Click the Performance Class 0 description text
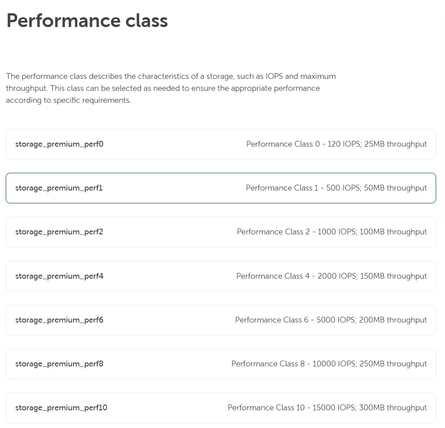Viewport: 445px width, 428px height. click(x=336, y=144)
